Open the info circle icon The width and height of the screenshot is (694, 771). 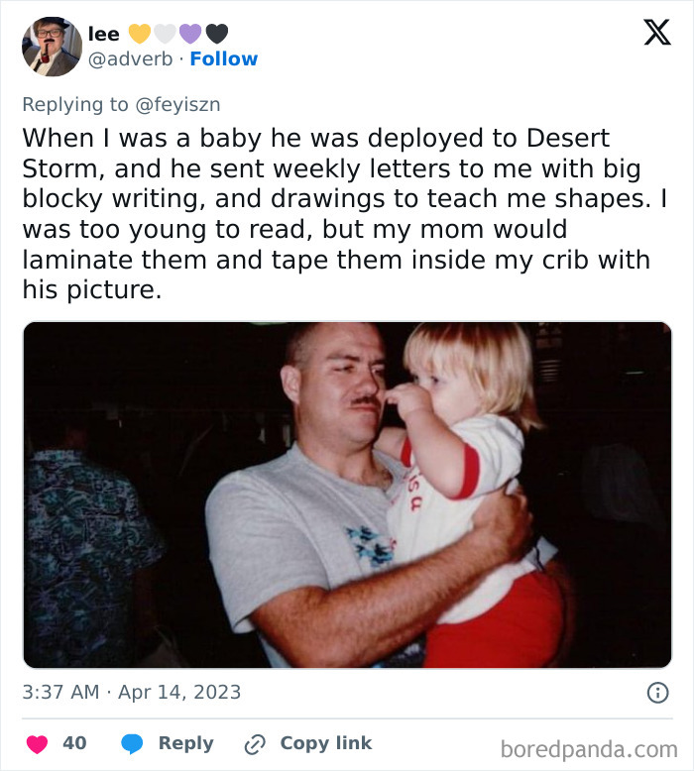[657, 693]
